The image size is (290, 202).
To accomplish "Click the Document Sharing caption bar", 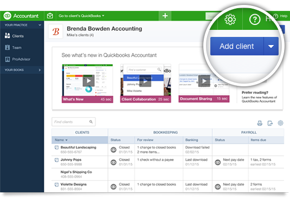I will pyautogui.click(x=204, y=99).
